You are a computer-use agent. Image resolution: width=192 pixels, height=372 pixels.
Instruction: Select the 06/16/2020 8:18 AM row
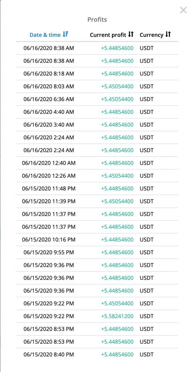[97, 74]
